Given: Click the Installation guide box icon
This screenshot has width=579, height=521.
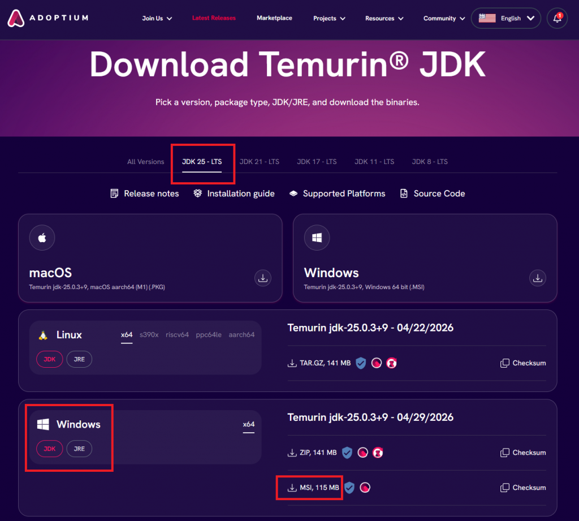Looking at the screenshot, I should (x=197, y=193).
